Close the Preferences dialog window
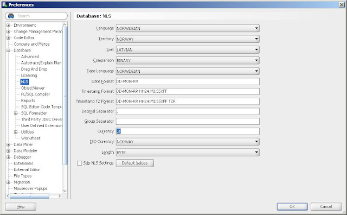This screenshot has height=215, width=347. pos(342,5)
